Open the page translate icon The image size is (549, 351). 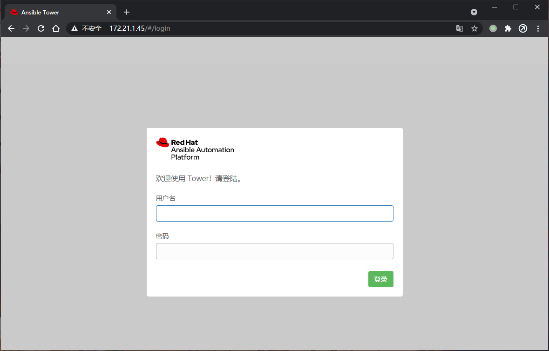point(460,28)
